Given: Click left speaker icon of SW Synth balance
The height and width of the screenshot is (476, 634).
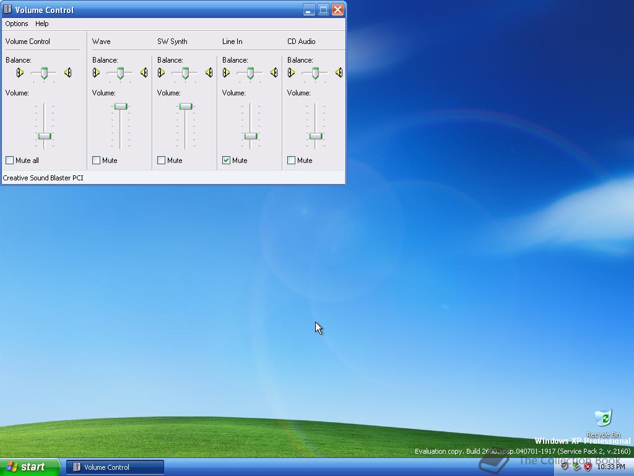Looking at the screenshot, I should coord(161,73).
